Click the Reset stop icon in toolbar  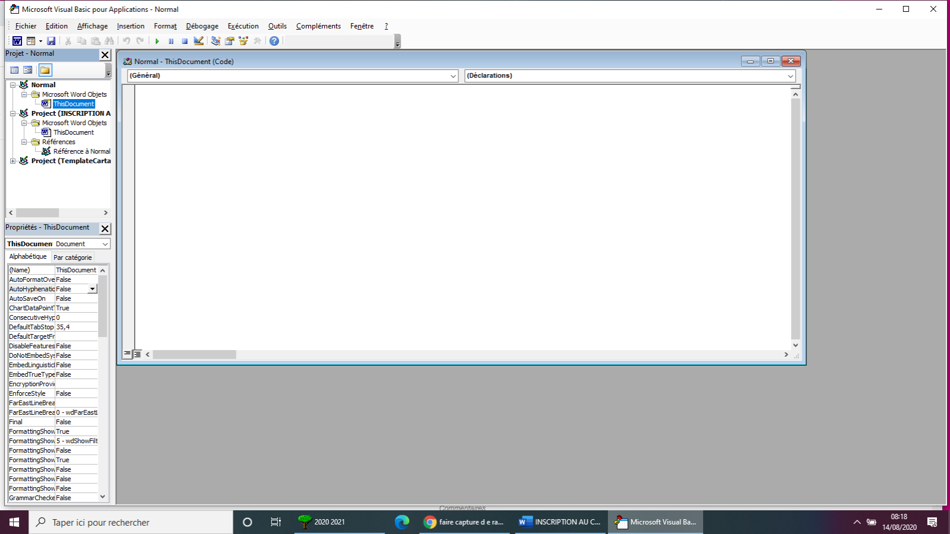185,41
